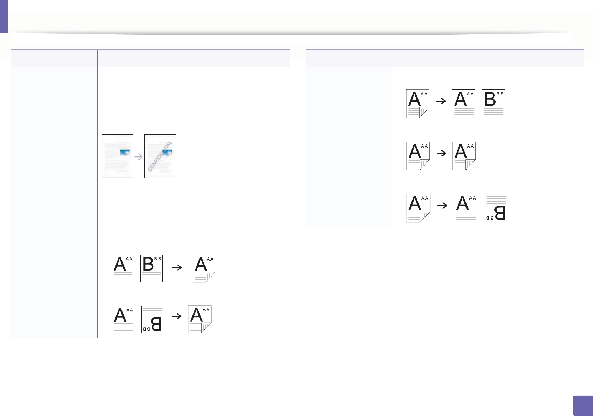Click folded-corner page right of right table's middle arrow

[x=464, y=156]
